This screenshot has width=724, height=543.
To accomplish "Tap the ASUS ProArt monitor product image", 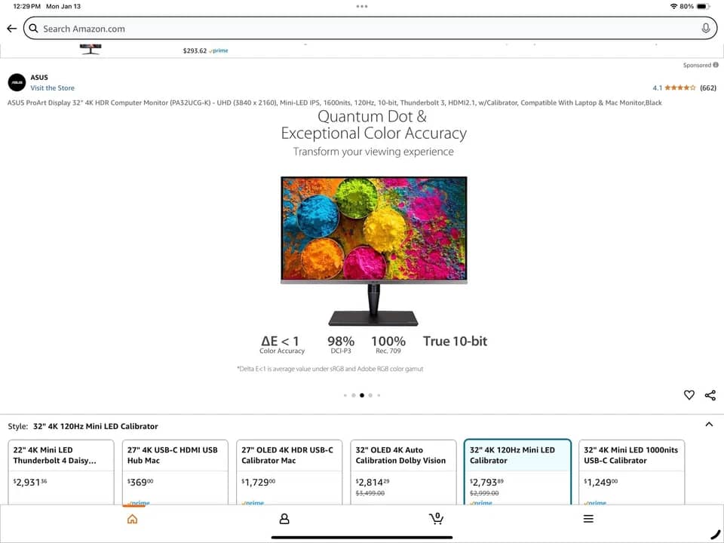I will tap(373, 250).
